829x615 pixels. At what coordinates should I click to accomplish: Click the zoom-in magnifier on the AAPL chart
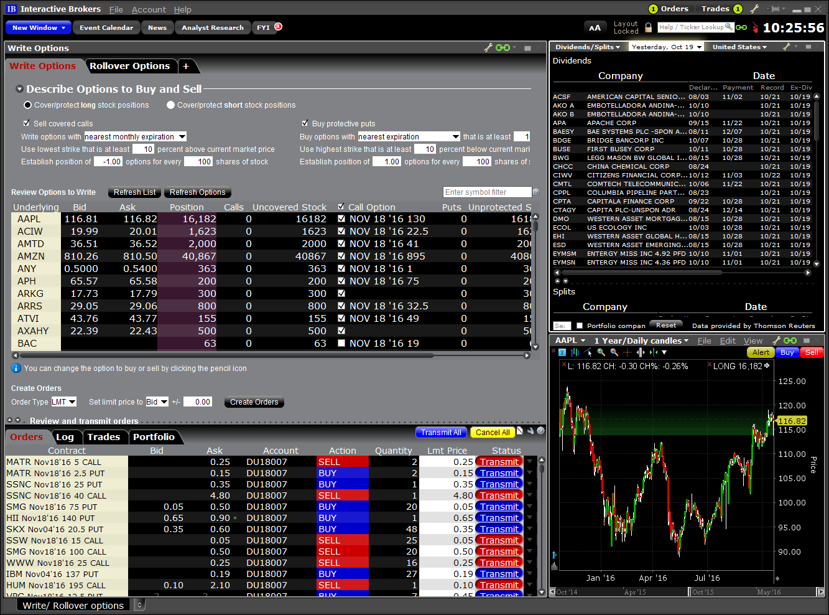[600, 352]
